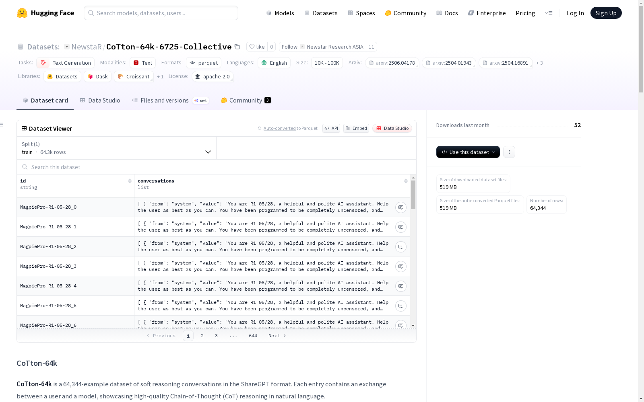Switch to the Data Studio tab

tap(100, 100)
